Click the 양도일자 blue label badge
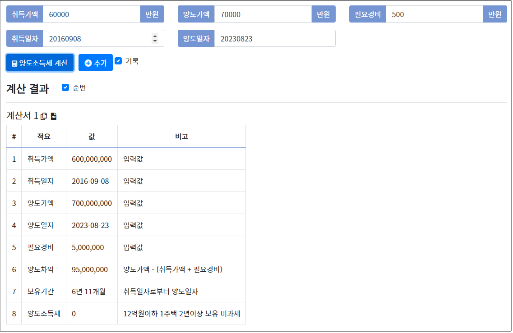 pyautogui.click(x=196, y=38)
